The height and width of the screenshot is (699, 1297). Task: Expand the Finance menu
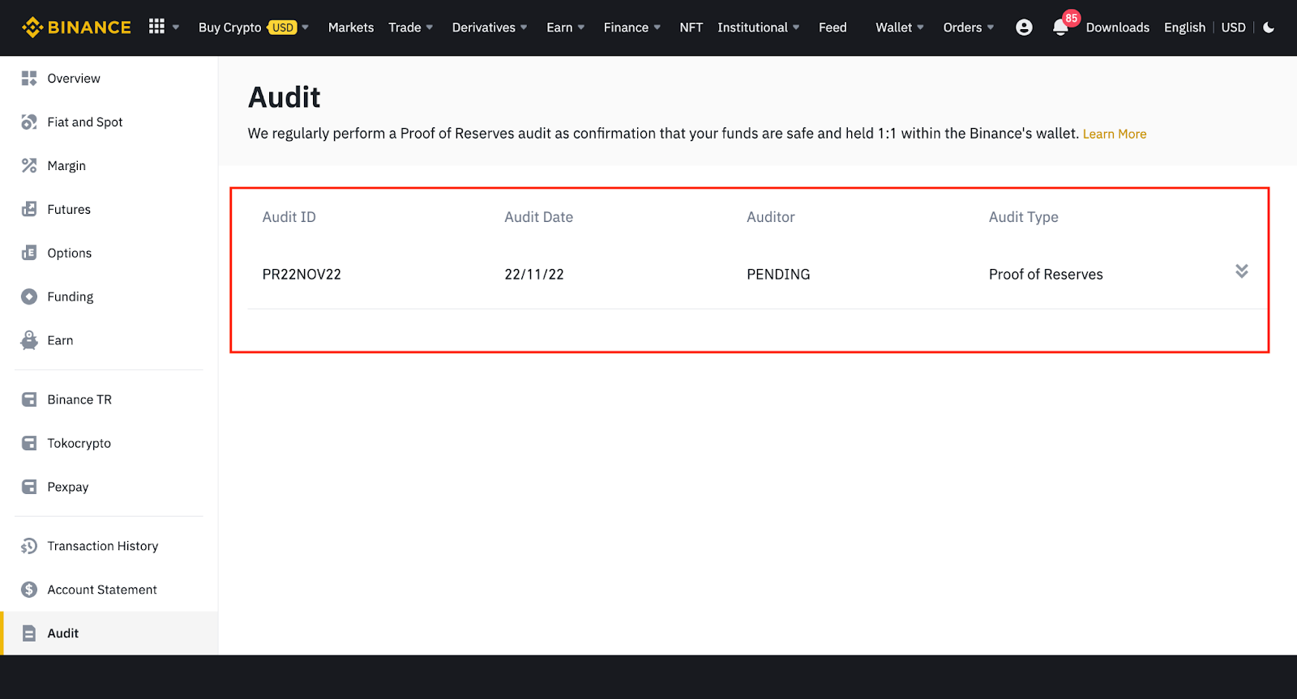tap(632, 28)
